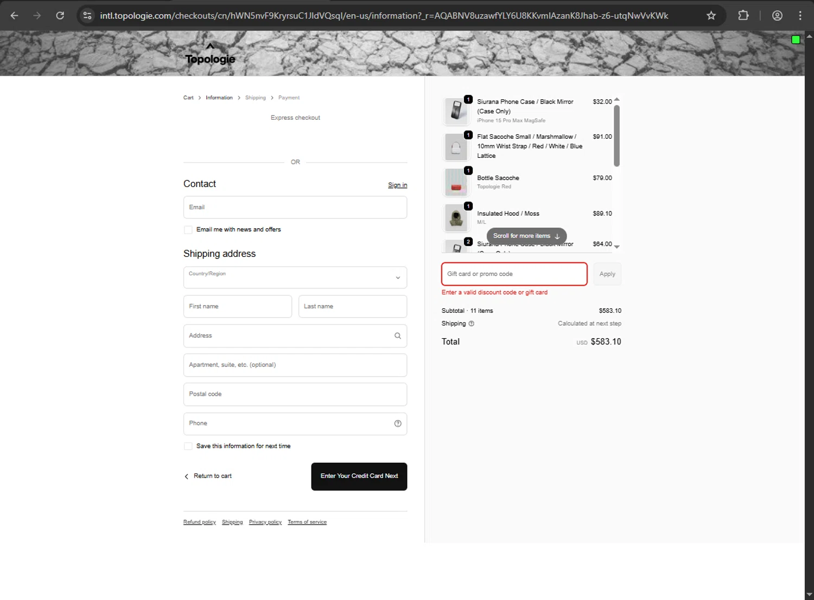Click the Express checkout heading
This screenshot has height=600, width=814.
295,118
